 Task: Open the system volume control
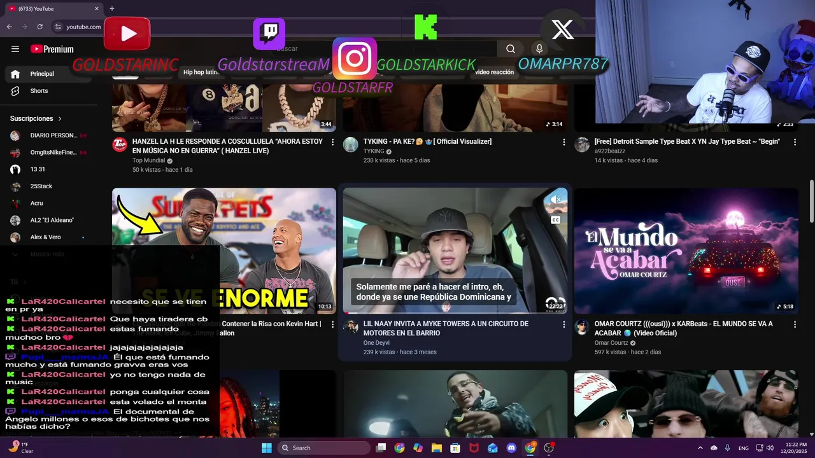pos(769,448)
